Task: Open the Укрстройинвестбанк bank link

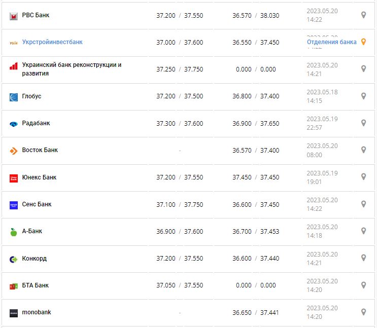Action: tap(52, 42)
